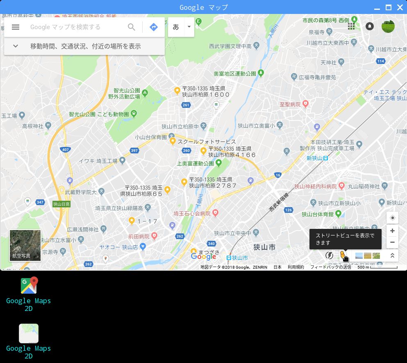The image size is (407, 363).
Task: Open the Google apps grid icon
Action: pos(351,26)
